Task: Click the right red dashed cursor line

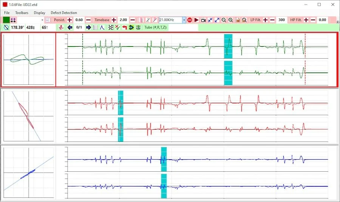Action: (305, 59)
